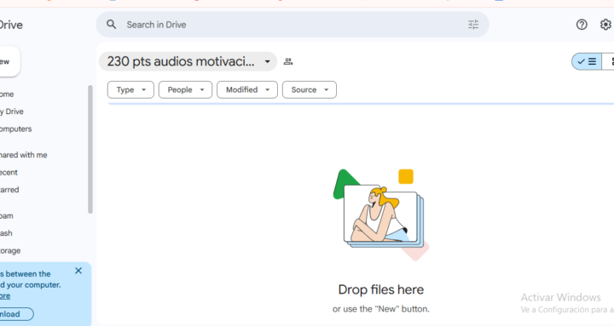Click the Search in Drive field
The height and width of the screenshot is (326, 614).
[x=293, y=25]
